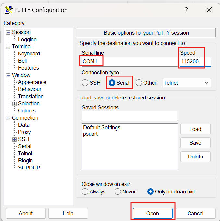Viewport: 220px width, 221px height.
Task: Click the question mark help icon
Action: (186, 10)
